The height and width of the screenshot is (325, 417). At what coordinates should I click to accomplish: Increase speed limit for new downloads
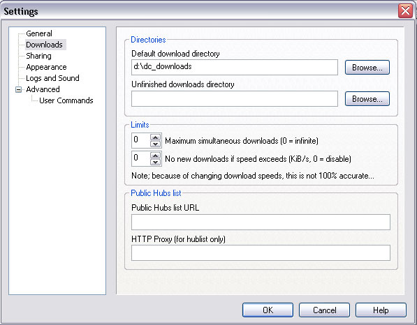point(156,156)
